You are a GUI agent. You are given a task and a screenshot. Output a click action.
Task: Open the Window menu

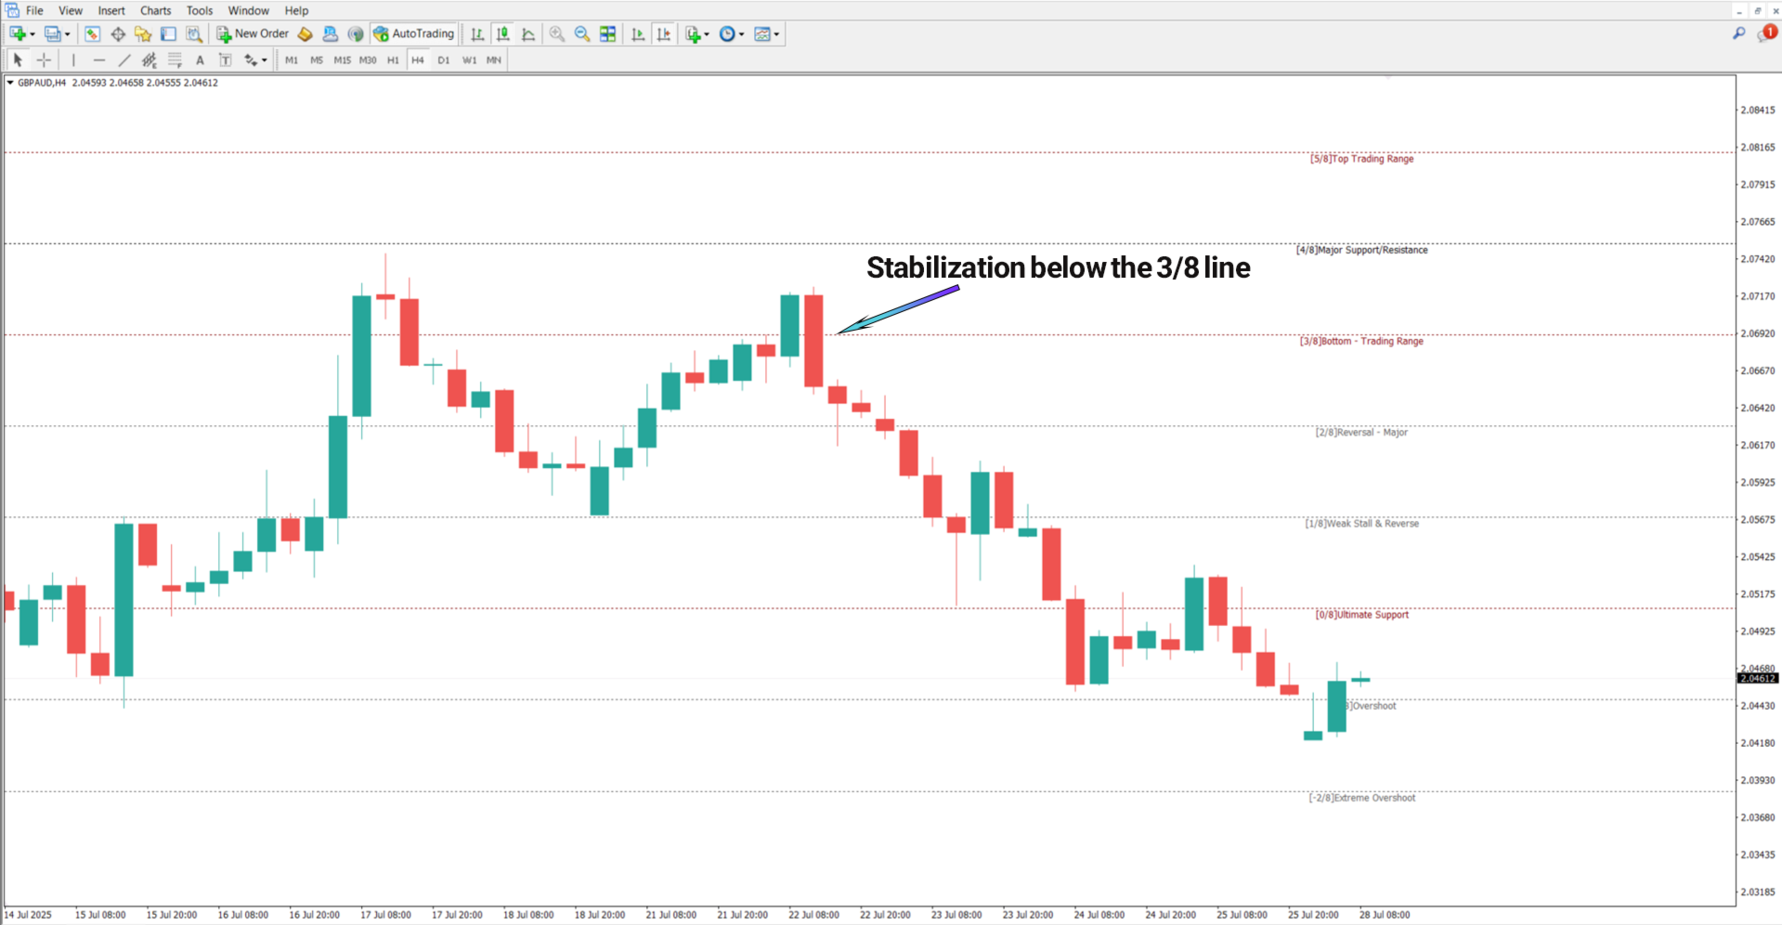249,10
